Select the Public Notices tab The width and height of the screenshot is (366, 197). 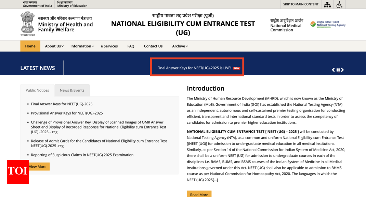[37, 90]
